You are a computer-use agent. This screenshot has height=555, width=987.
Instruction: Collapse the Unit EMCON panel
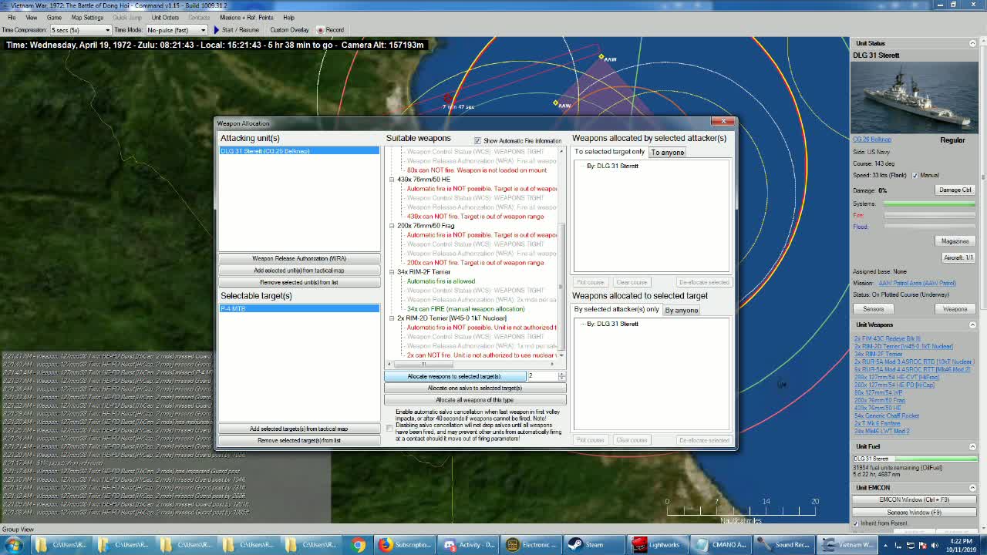[x=972, y=487]
